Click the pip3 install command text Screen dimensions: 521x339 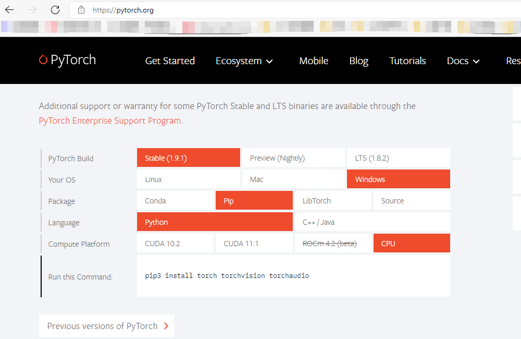coord(227,275)
